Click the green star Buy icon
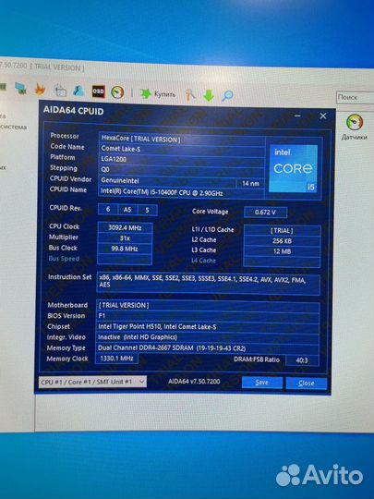 coord(145,93)
